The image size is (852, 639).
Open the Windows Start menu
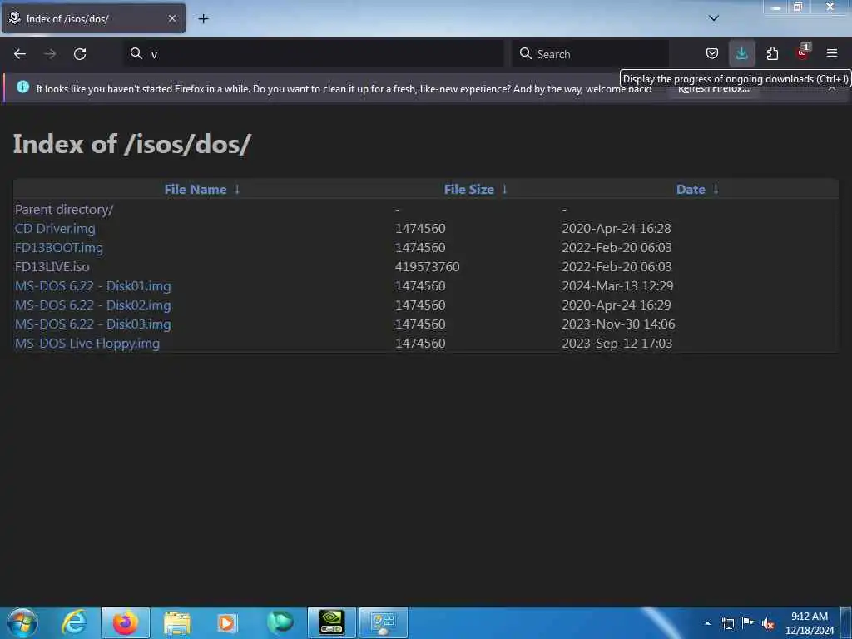(x=22, y=622)
